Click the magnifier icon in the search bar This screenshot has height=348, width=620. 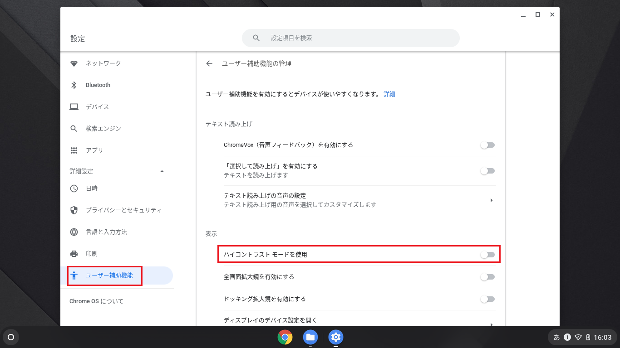coord(256,38)
